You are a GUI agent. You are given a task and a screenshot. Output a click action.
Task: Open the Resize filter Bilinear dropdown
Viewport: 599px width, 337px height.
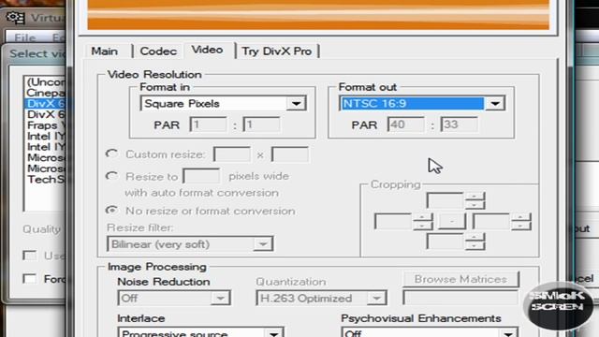pos(190,244)
